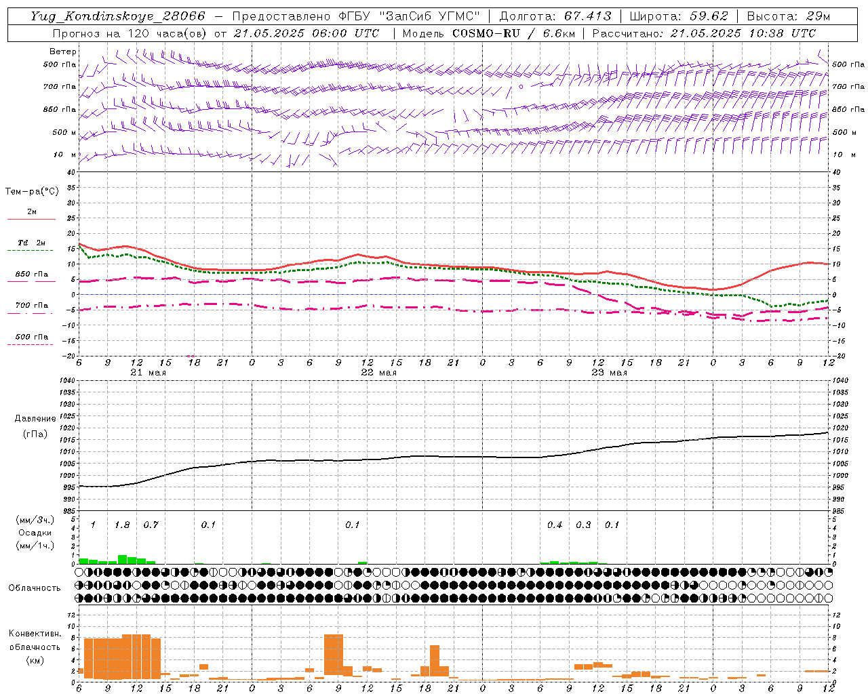Image resolution: width=868 pixels, height=694 pixels.
Task: Select the 700 гПа temperature legend entry
Action: (x=32, y=306)
